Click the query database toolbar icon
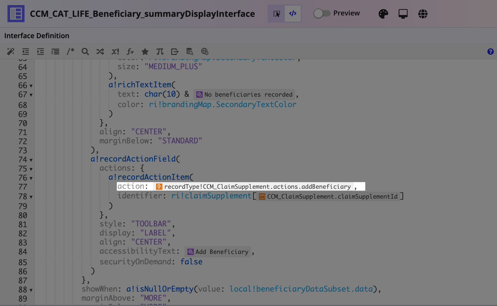The height and width of the screenshot is (306, 497). tap(190, 51)
